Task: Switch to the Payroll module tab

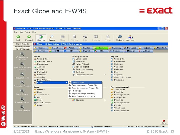Action: [86, 51]
